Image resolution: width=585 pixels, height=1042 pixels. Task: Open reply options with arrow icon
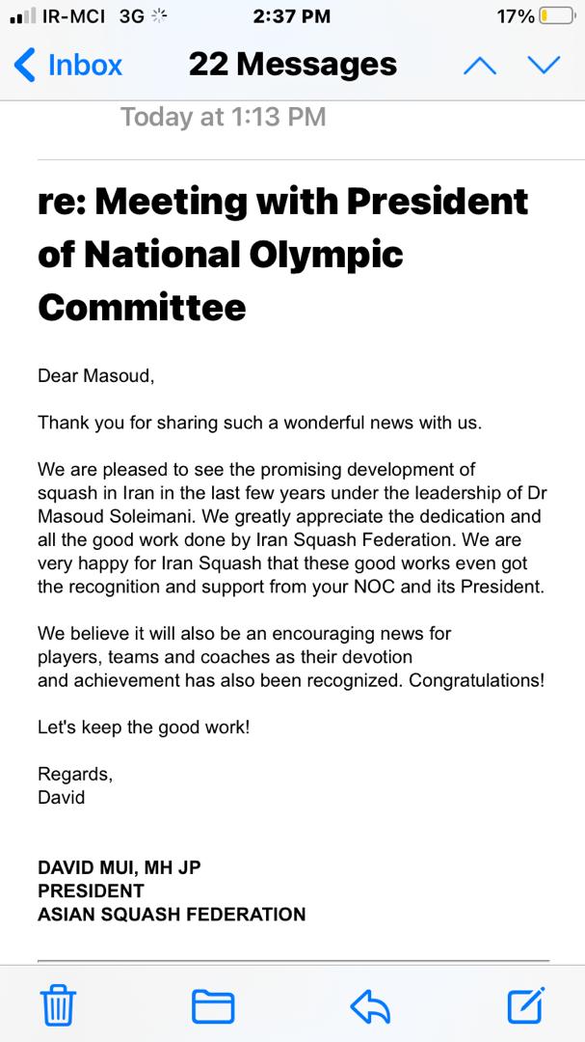click(370, 1006)
